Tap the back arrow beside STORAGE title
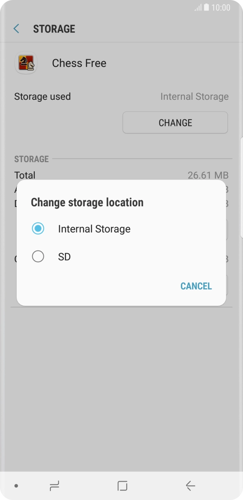The height and width of the screenshot is (500, 243). (16, 29)
